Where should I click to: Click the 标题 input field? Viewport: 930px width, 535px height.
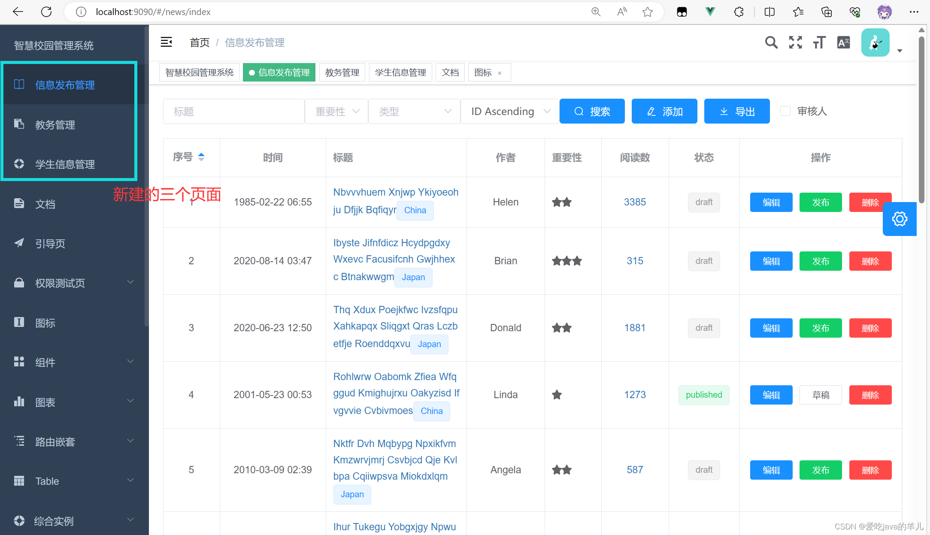[x=233, y=111]
